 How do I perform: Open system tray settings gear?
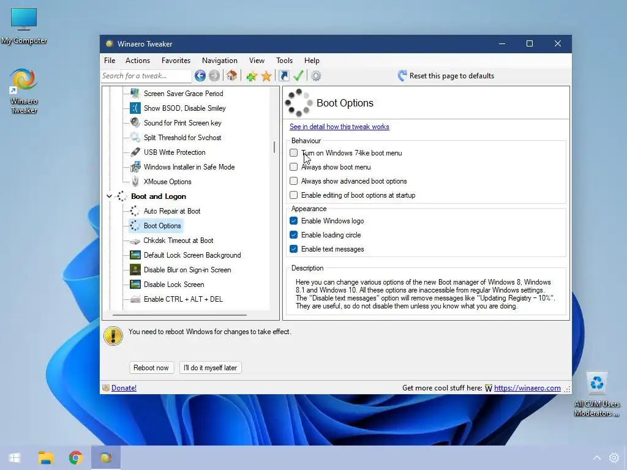coord(614,458)
